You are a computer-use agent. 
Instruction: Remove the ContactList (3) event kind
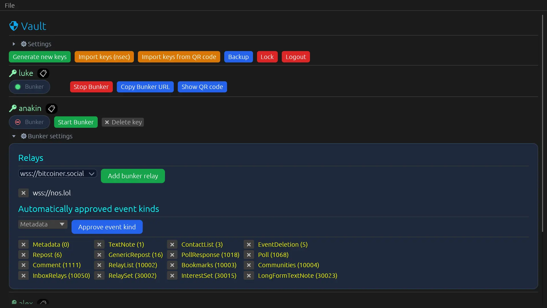pos(172,244)
